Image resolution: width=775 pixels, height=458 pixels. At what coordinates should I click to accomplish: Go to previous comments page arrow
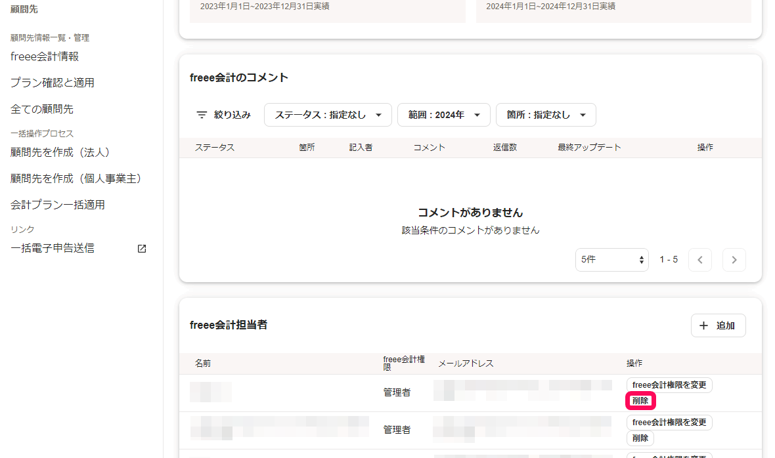(x=700, y=260)
